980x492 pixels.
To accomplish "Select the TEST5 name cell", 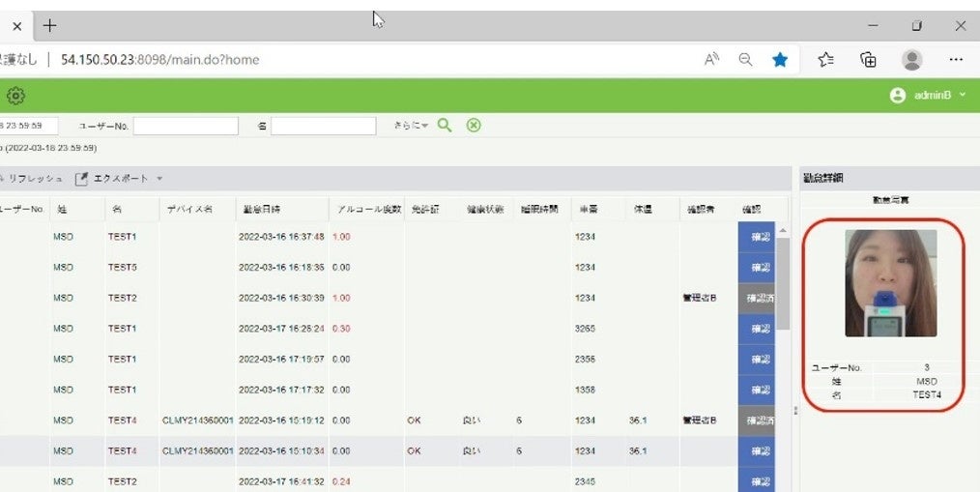I will pyautogui.click(x=122, y=268).
